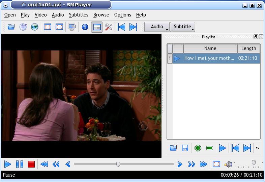This screenshot has width=265, height=182.
Task: Go to next file in top toolbar
Action: pyautogui.click(x=133, y=27)
